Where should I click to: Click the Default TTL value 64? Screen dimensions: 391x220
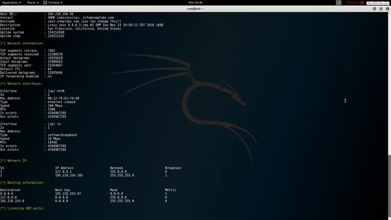coord(49,69)
